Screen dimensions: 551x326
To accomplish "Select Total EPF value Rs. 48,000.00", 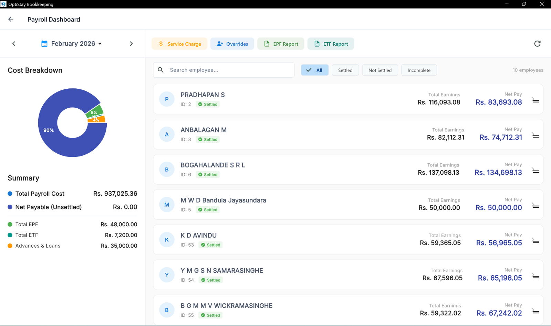I will click(119, 224).
